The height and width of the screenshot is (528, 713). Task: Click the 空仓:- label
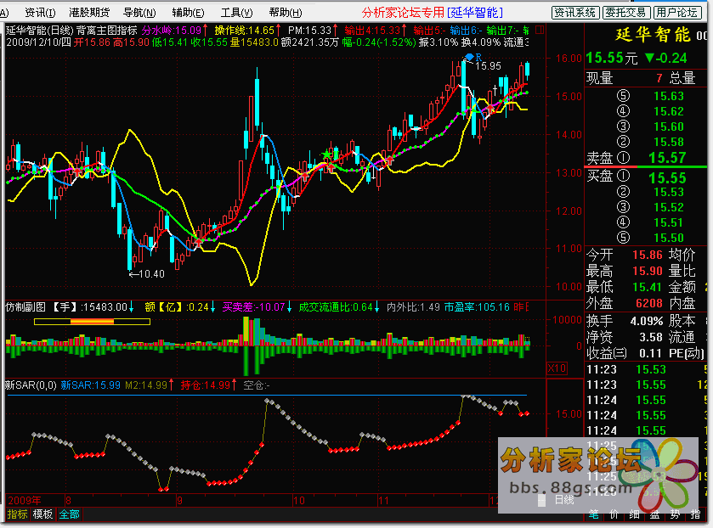click(257, 385)
